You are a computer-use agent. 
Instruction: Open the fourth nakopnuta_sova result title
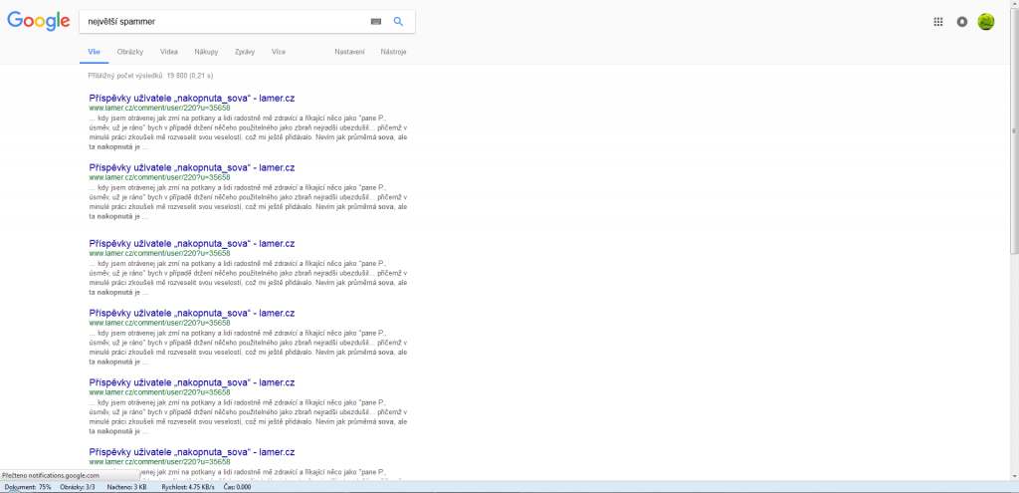point(192,314)
